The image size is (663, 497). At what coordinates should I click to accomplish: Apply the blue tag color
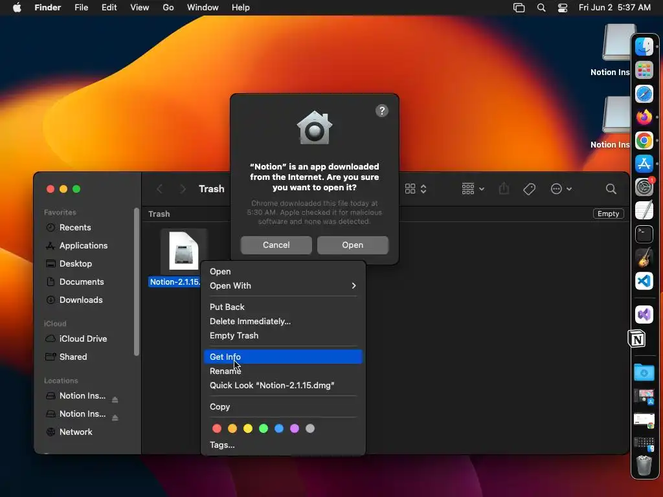click(x=279, y=428)
